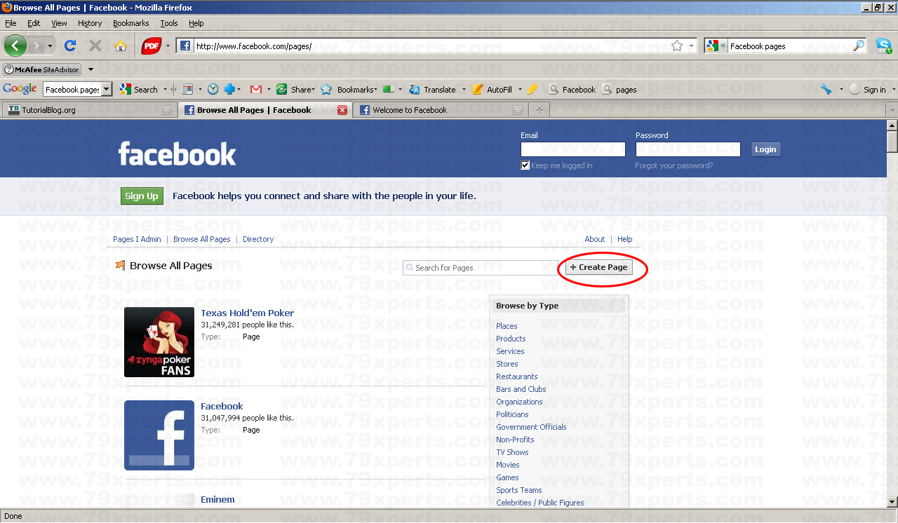
Task: Open the Texas Hold'em Poker page link
Action: pos(247,313)
